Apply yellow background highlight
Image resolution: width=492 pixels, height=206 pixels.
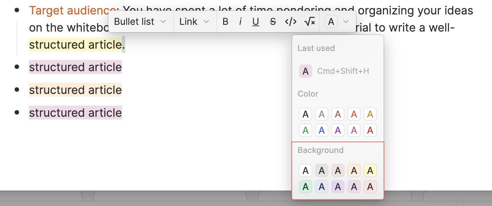tap(370, 170)
